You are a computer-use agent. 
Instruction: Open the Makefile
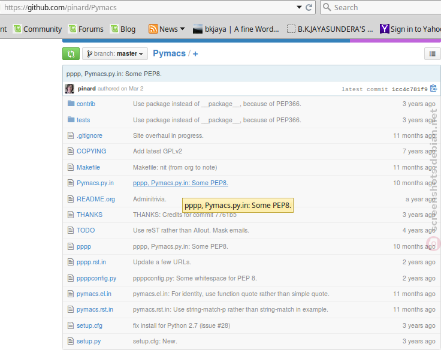(88, 167)
